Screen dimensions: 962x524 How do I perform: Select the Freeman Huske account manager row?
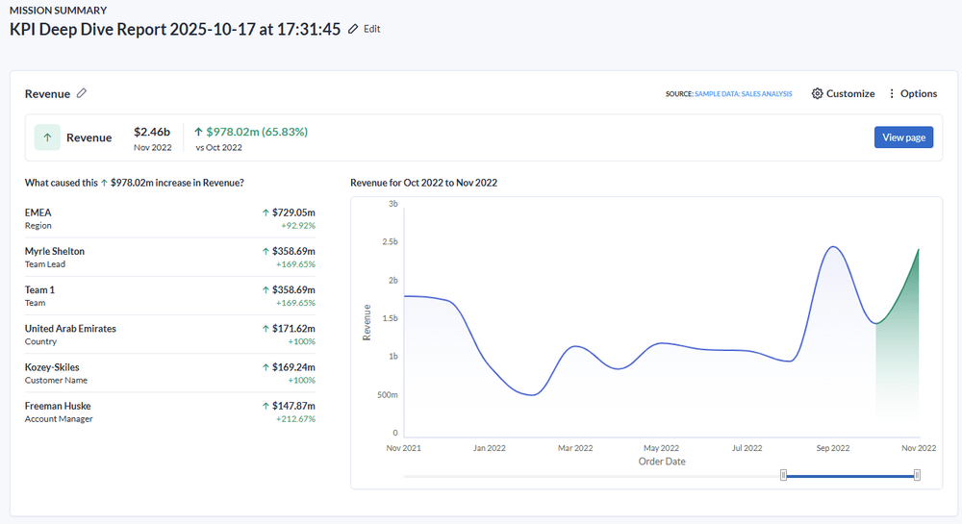pos(170,411)
